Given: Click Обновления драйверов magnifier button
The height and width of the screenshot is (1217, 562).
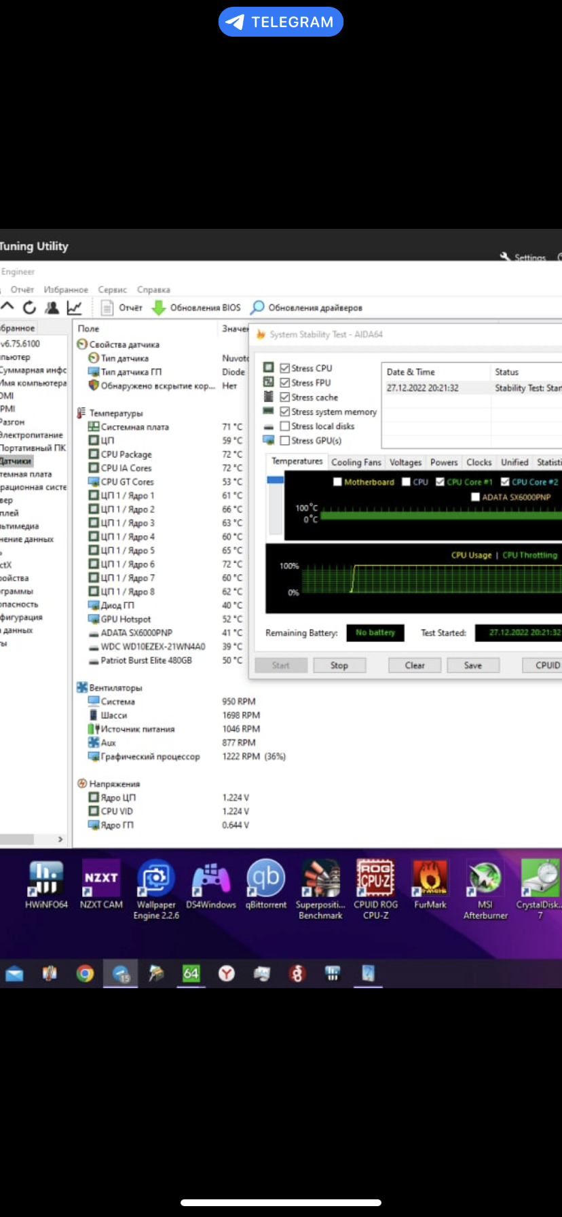Looking at the screenshot, I should 306,308.
